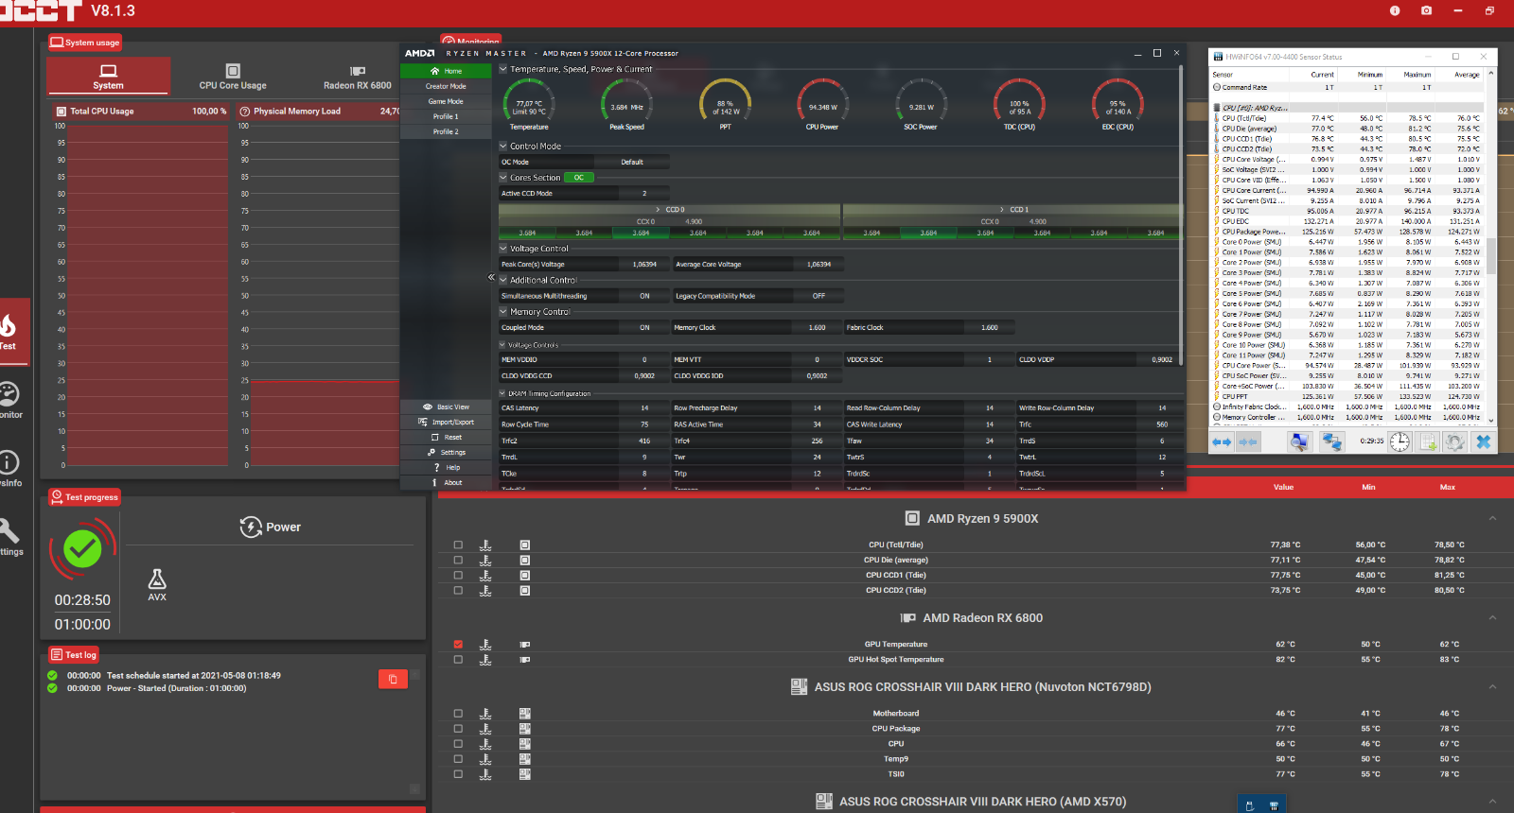
Task: Click the EDC (CPU) gauge dial
Action: (1118, 102)
